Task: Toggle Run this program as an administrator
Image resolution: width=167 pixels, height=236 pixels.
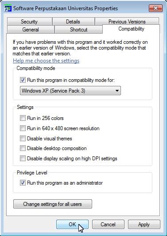Action: 23,183
